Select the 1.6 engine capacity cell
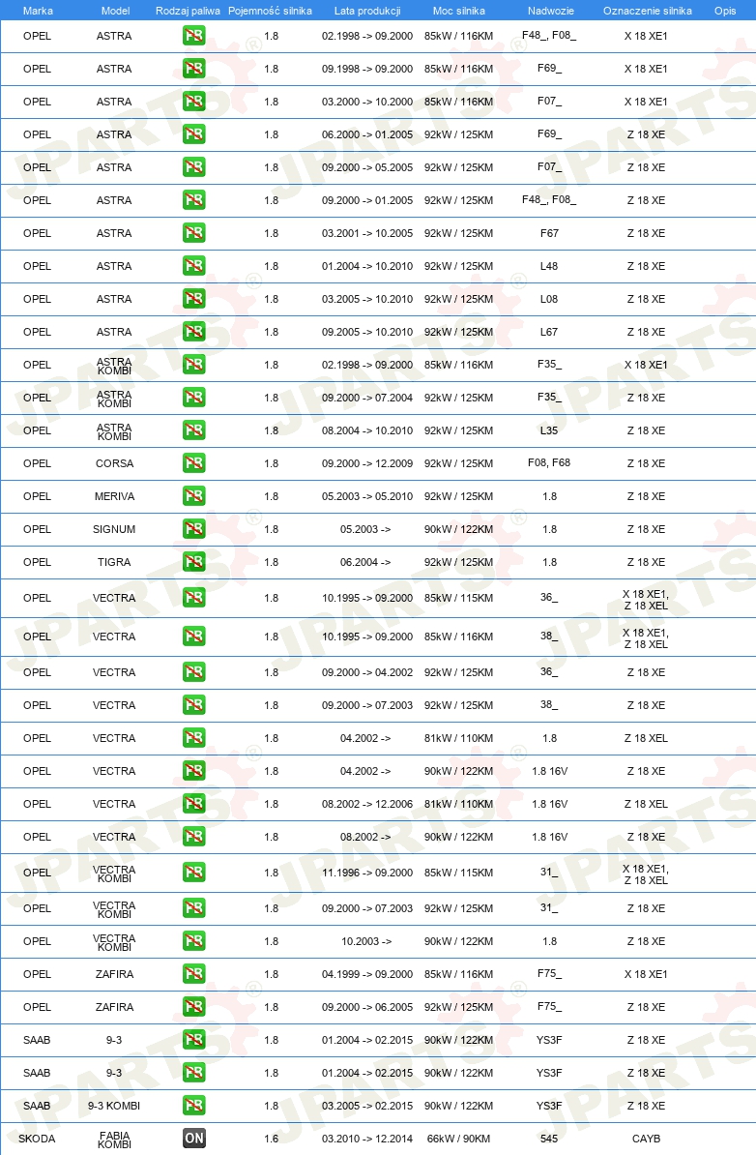The image size is (756, 1155). pyautogui.click(x=271, y=1139)
